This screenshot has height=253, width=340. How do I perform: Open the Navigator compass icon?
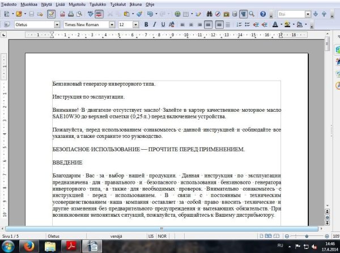point(218,14)
